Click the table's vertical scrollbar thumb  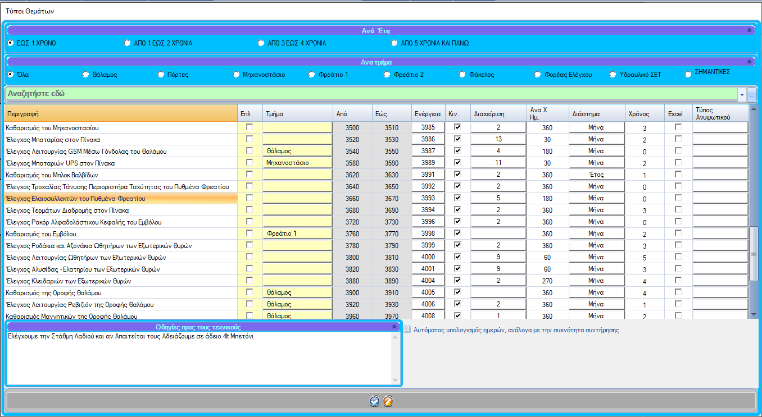(x=754, y=253)
